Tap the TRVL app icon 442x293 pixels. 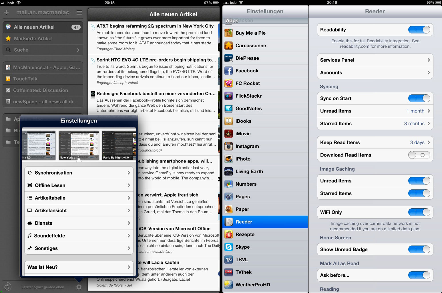coord(228,260)
